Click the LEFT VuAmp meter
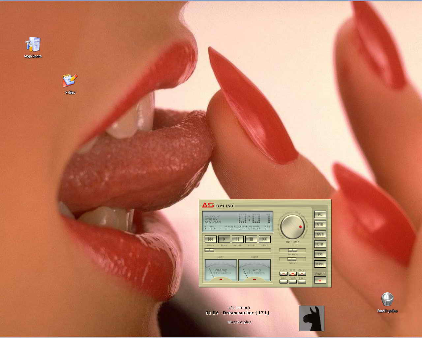This screenshot has width=422, height=338. click(x=221, y=270)
